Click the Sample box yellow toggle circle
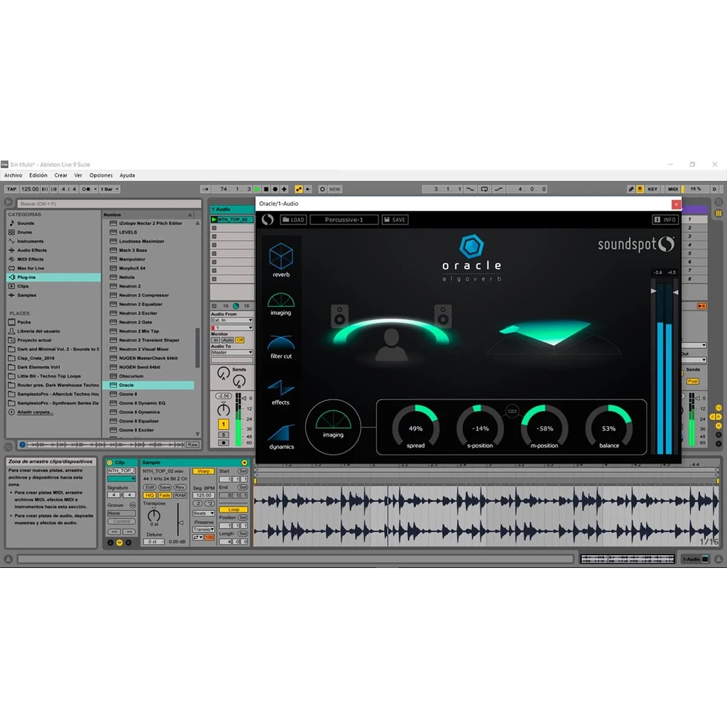The image size is (727, 727). (x=244, y=462)
